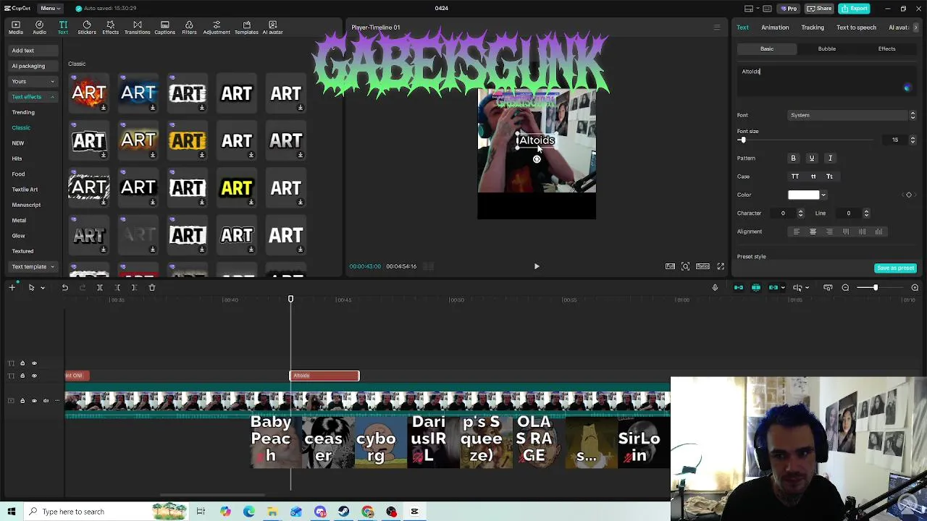Open the selection tool mode dropdown
Viewport: 927px width, 521px height.
point(43,288)
